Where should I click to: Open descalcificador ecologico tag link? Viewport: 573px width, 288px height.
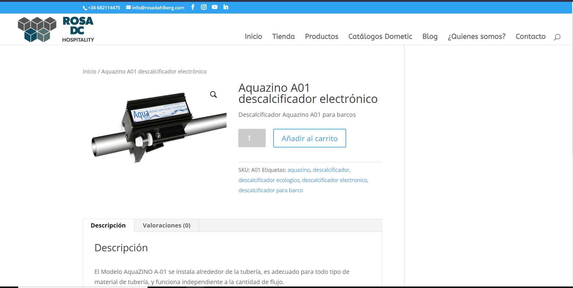tap(269, 180)
